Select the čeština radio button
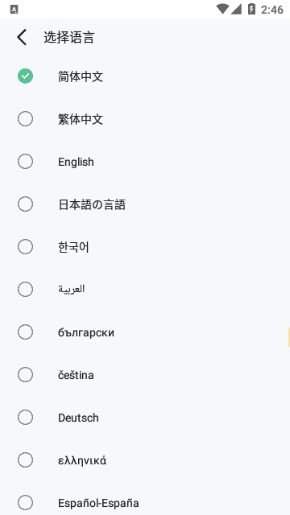The image size is (290, 515). coord(25,375)
